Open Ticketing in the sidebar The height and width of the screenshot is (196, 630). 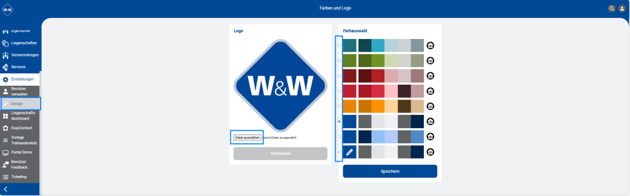[x=20, y=177]
